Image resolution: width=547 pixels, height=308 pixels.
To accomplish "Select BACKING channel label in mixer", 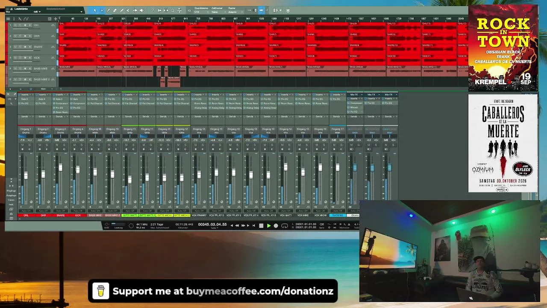I will coord(338,215).
